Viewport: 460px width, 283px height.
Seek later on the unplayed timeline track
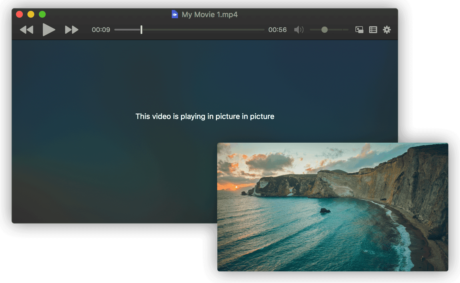[x=203, y=30]
